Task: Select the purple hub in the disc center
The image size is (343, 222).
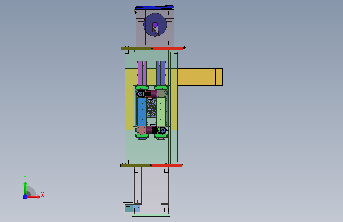Action: tap(155, 25)
